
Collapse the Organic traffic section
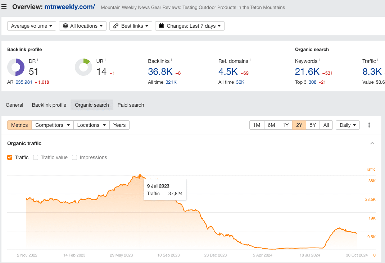click(x=372, y=143)
